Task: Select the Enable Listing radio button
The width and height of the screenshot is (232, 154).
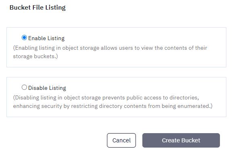Action: pos(24,38)
